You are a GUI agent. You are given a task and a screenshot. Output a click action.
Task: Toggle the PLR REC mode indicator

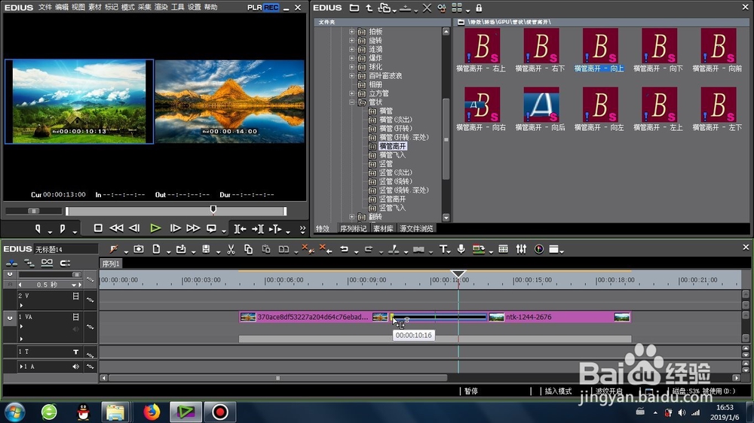coord(263,8)
